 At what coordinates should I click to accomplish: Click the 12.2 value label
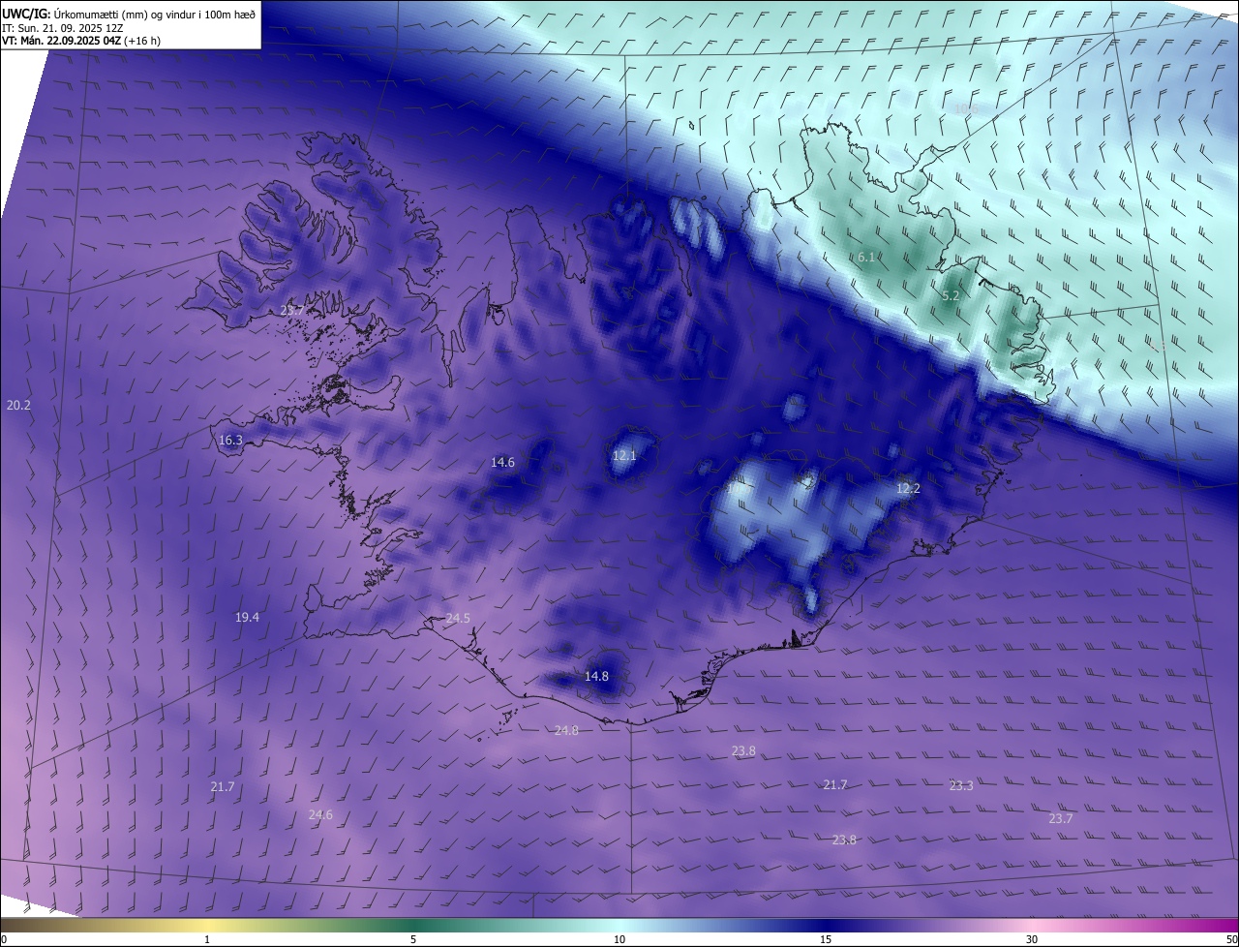coord(908,489)
